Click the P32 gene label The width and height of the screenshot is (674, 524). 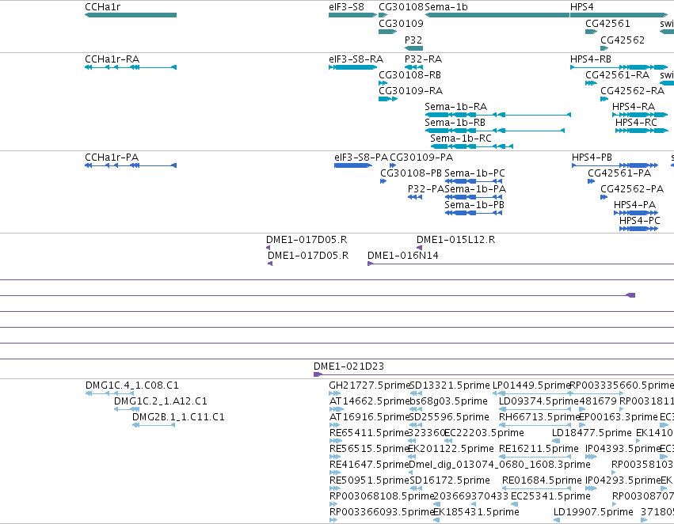coord(413,40)
